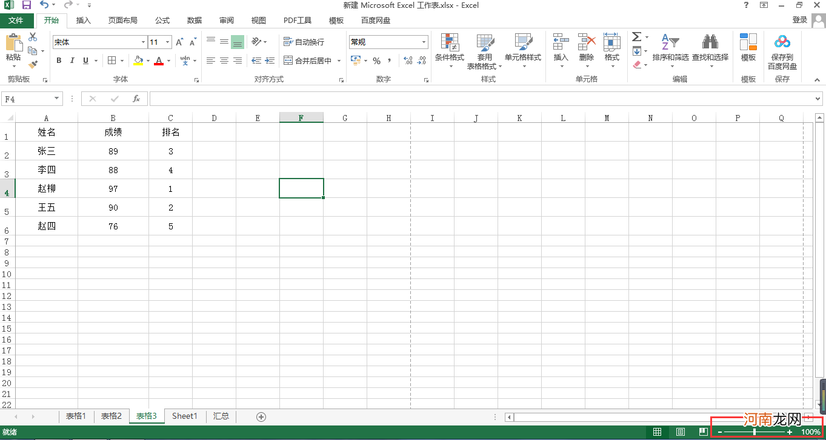Switch to Insert (插入) ribbon tab
Viewport: 826px width, 440px height.
pyautogui.click(x=83, y=21)
